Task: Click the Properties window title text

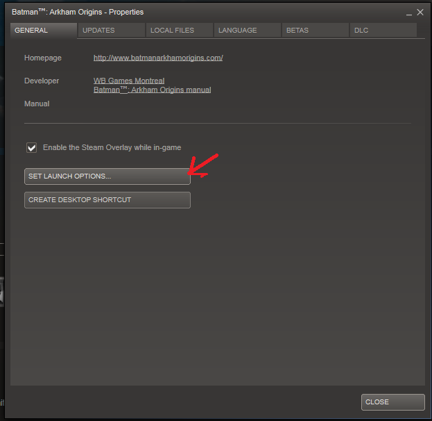Action: click(x=78, y=12)
